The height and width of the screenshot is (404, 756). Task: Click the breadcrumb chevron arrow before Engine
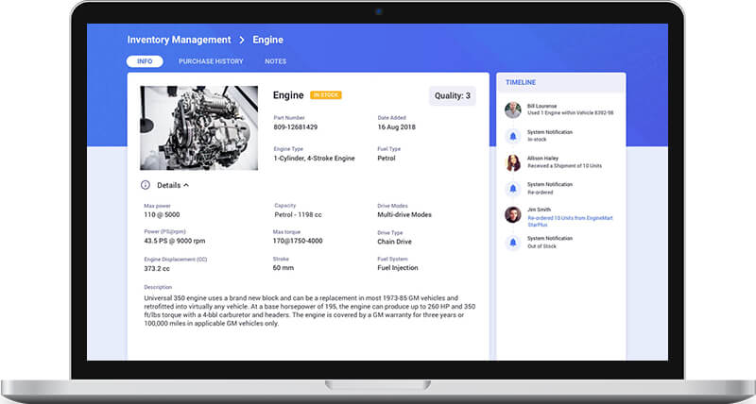(242, 40)
